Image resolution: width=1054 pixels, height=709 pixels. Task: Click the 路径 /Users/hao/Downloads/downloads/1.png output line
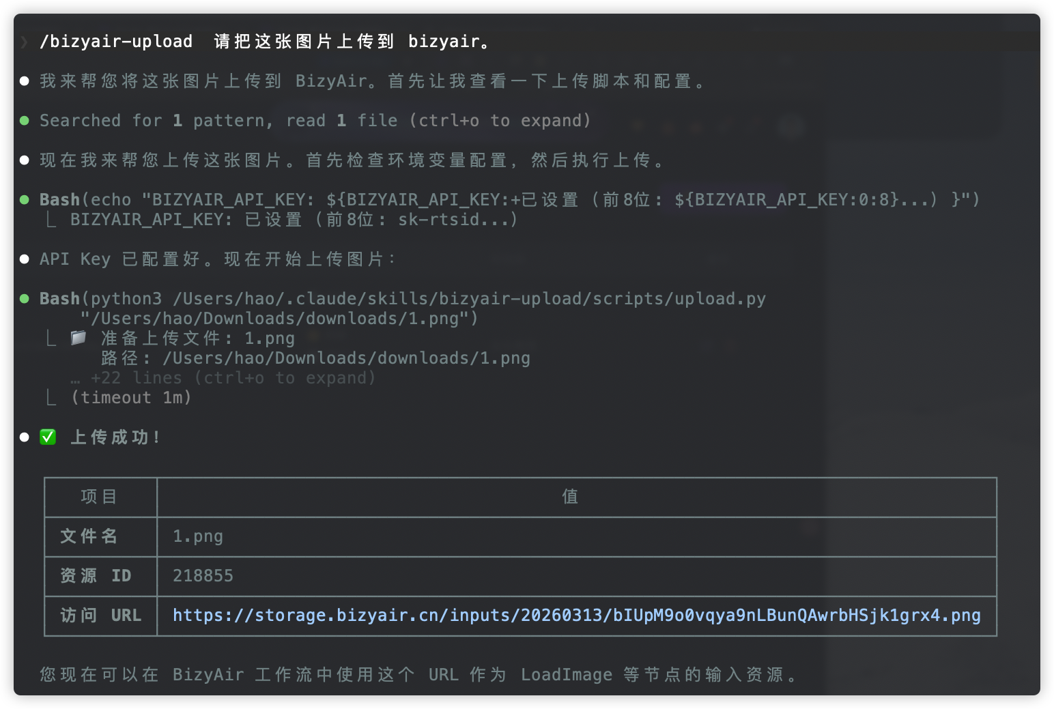pyautogui.click(x=315, y=358)
